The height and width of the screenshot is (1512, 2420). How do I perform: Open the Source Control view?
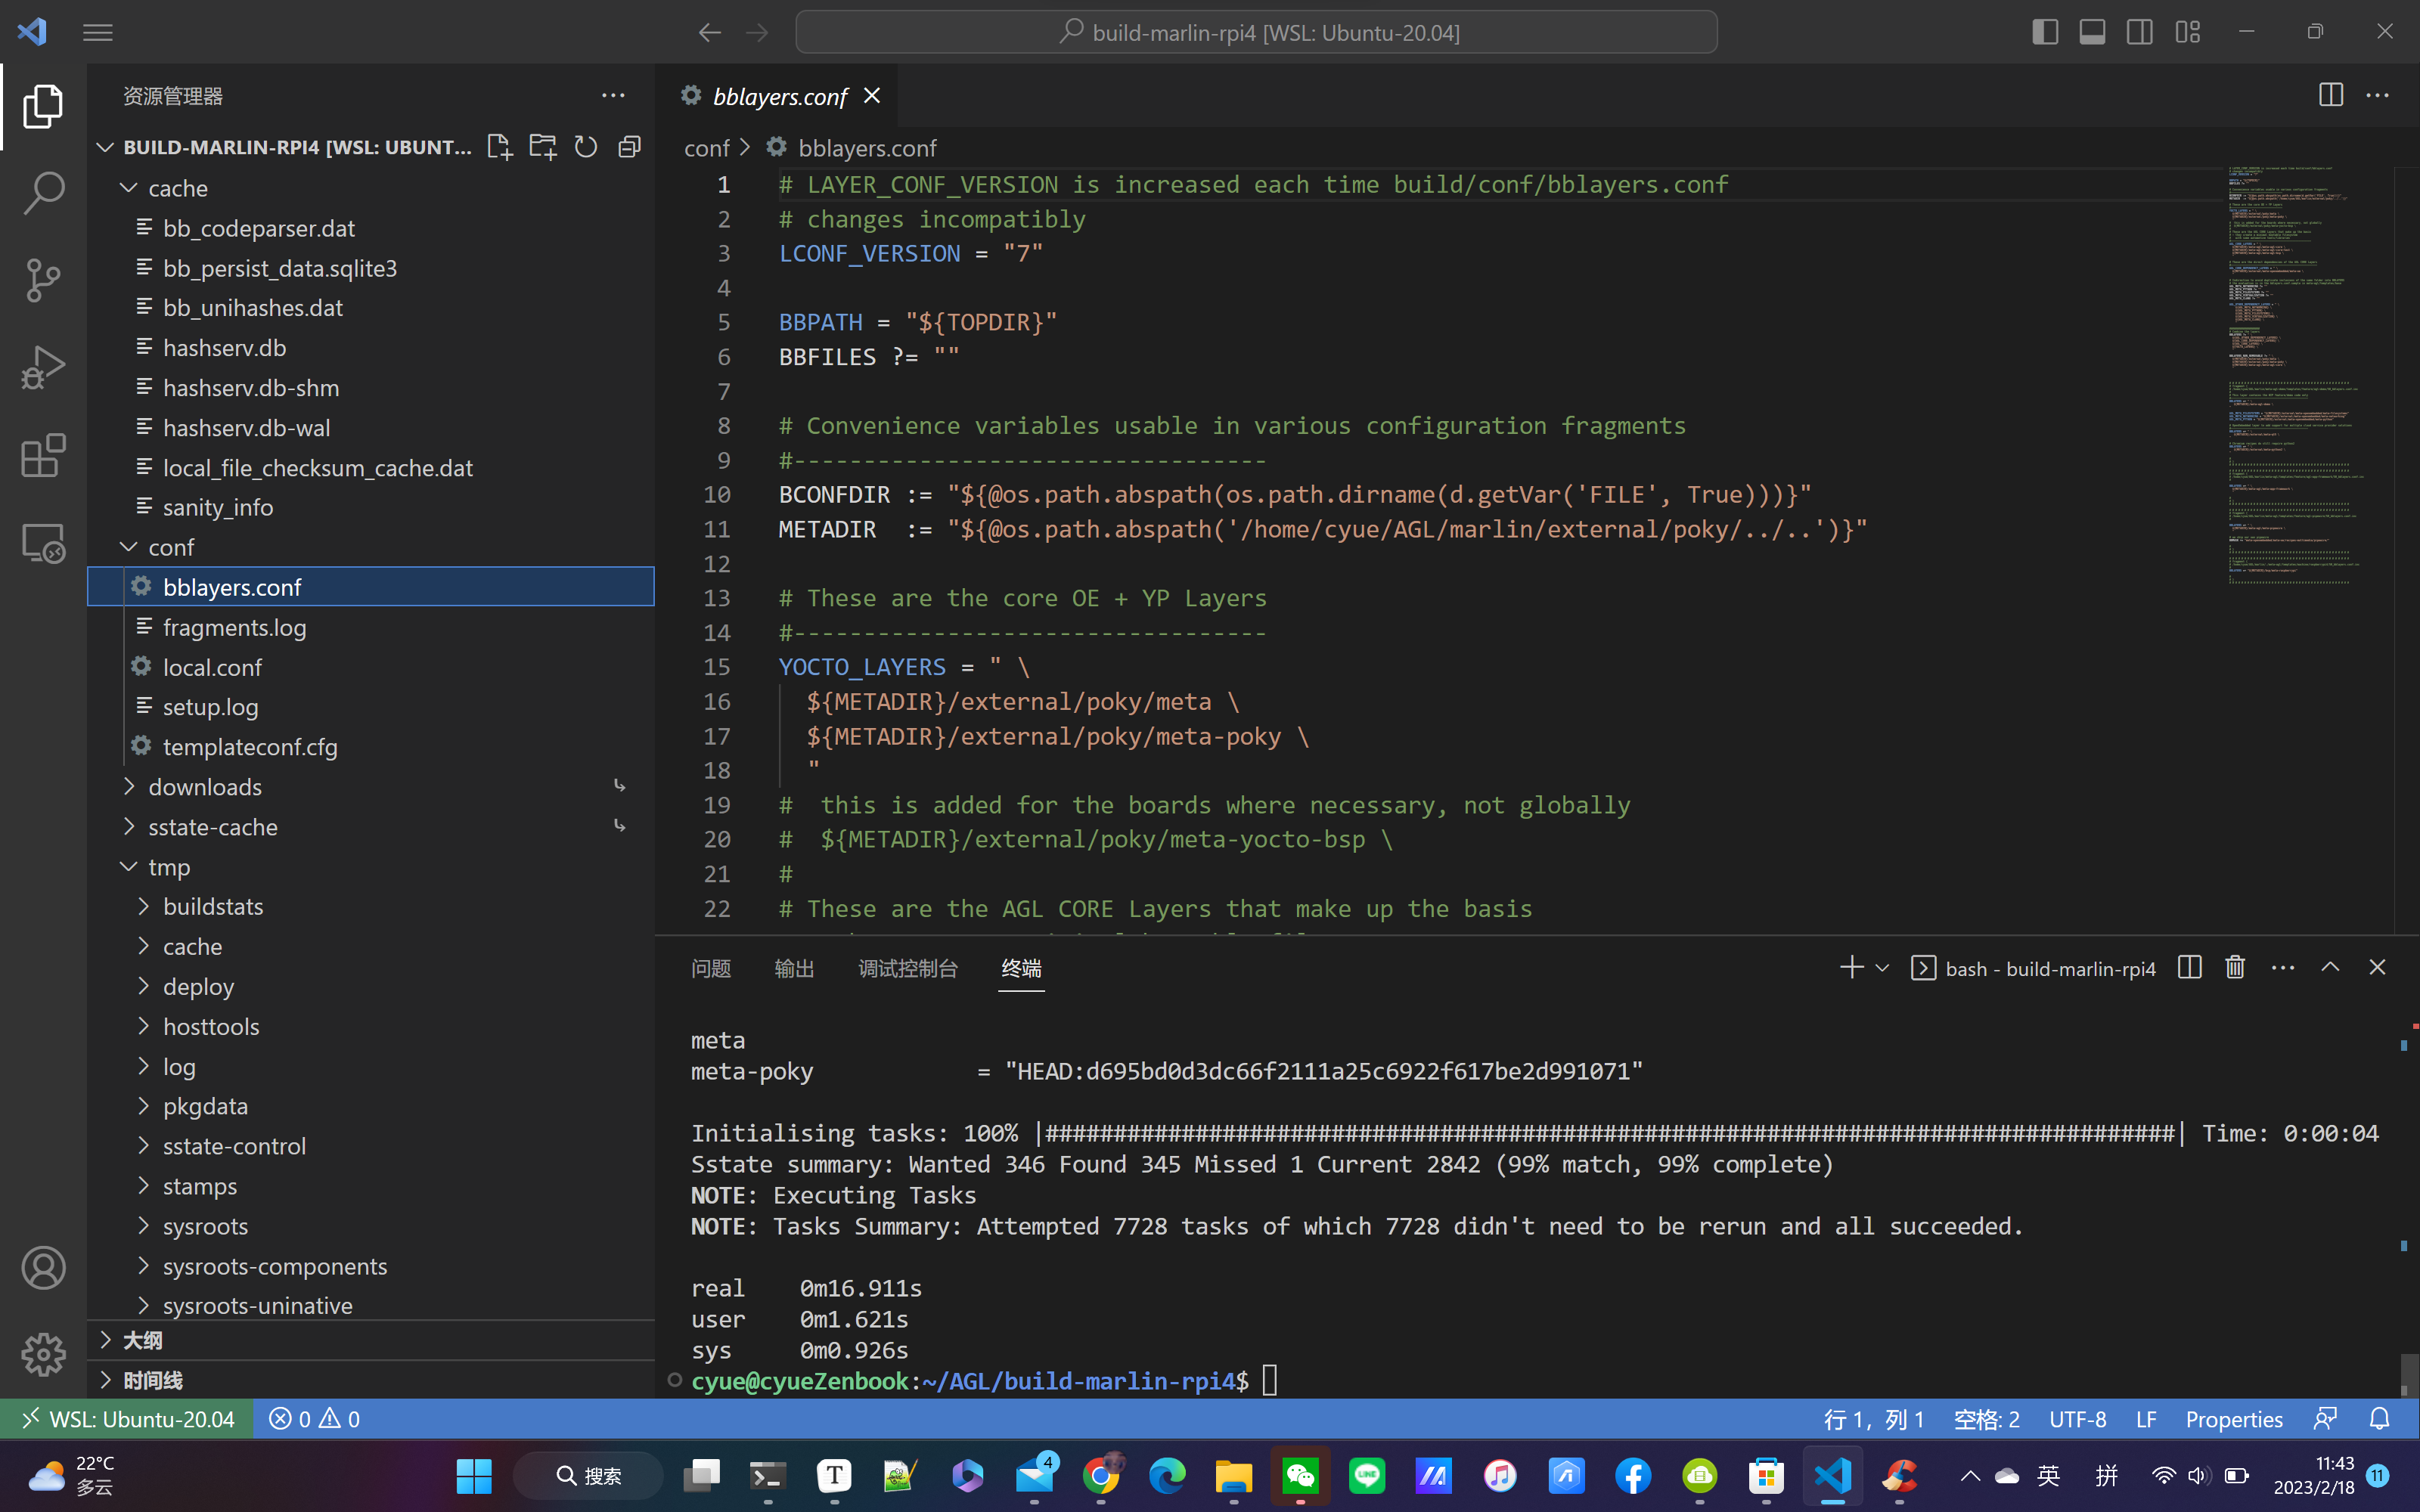coord(43,279)
